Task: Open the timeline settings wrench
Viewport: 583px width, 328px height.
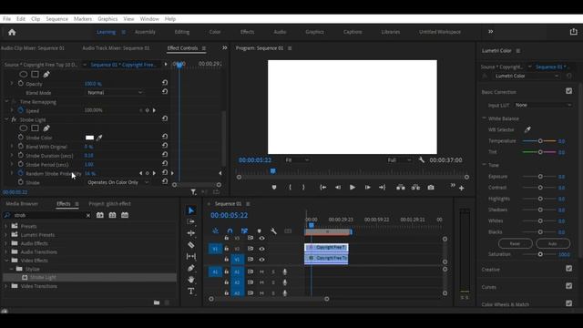Action: pyautogui.click(x=273, y=231)
